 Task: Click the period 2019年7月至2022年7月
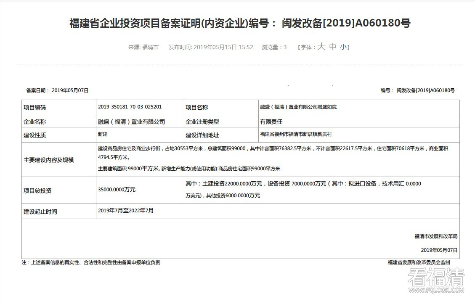pos(126,210)
